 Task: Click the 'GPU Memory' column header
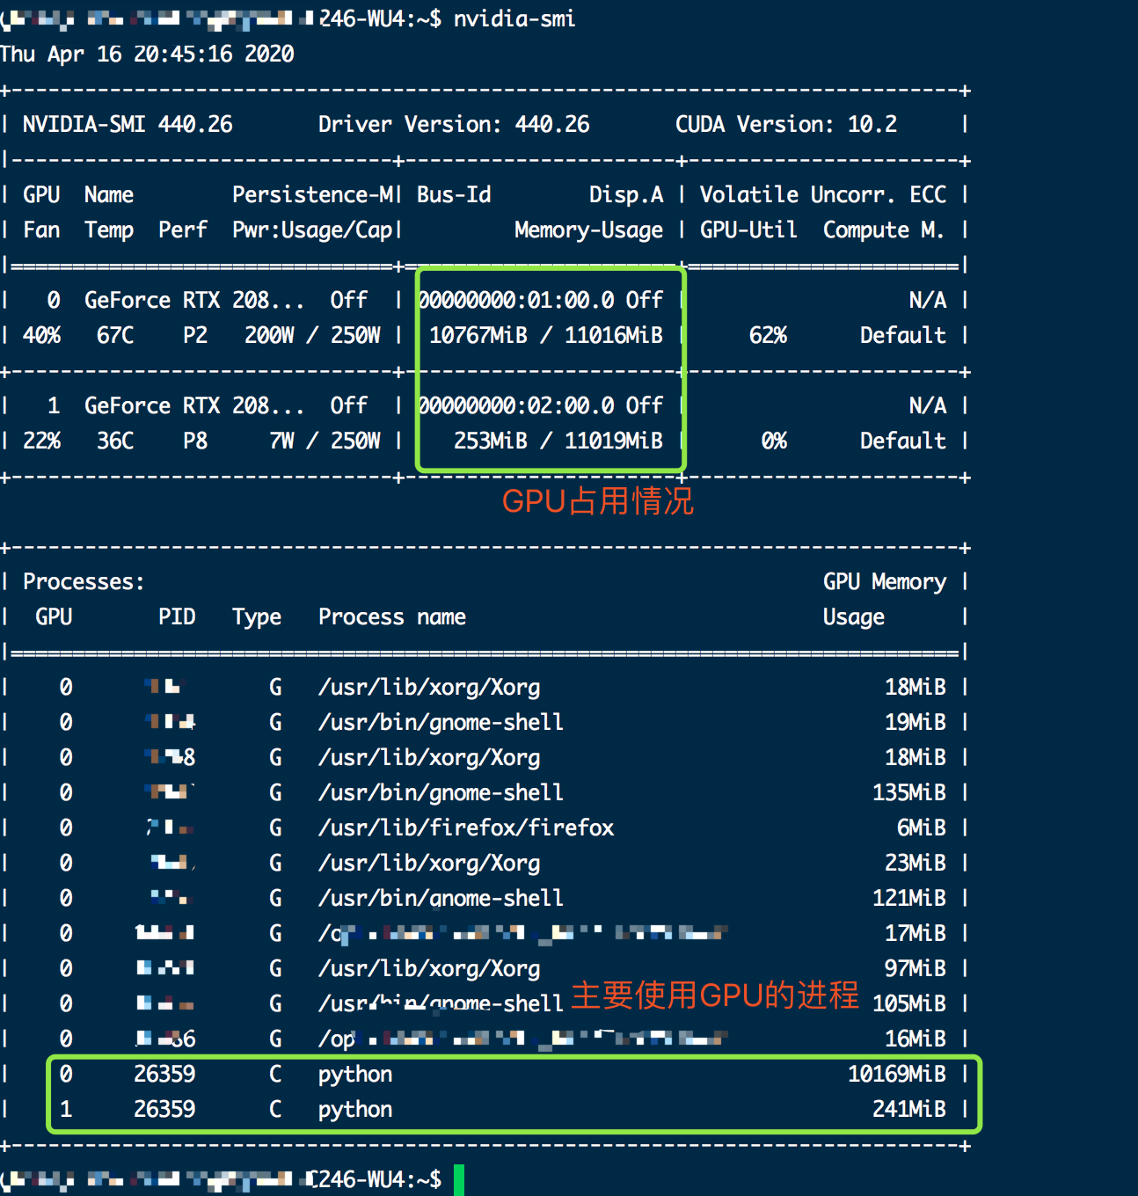click(x=885, y=581)
